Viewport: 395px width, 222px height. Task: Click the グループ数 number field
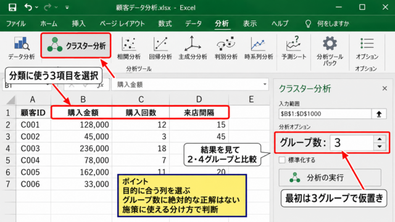[352, 142]
